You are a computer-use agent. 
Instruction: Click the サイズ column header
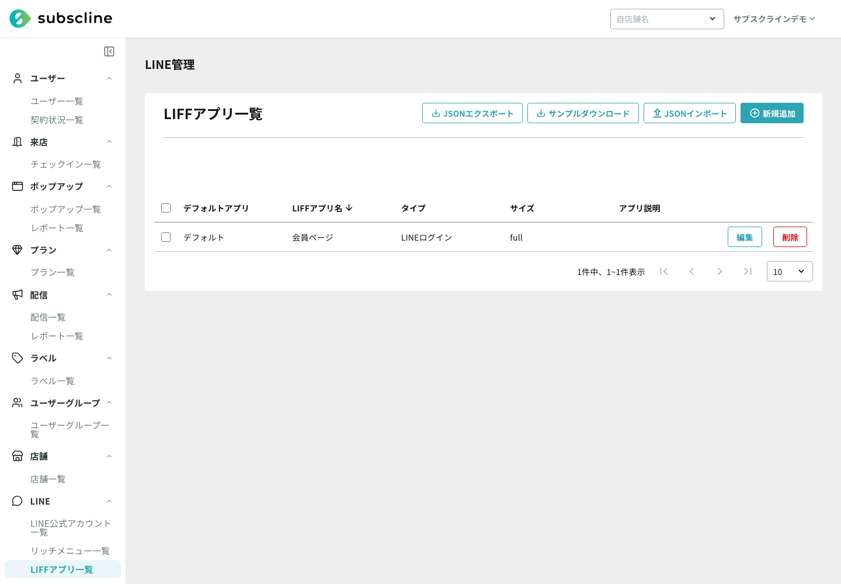coord(522,208)
